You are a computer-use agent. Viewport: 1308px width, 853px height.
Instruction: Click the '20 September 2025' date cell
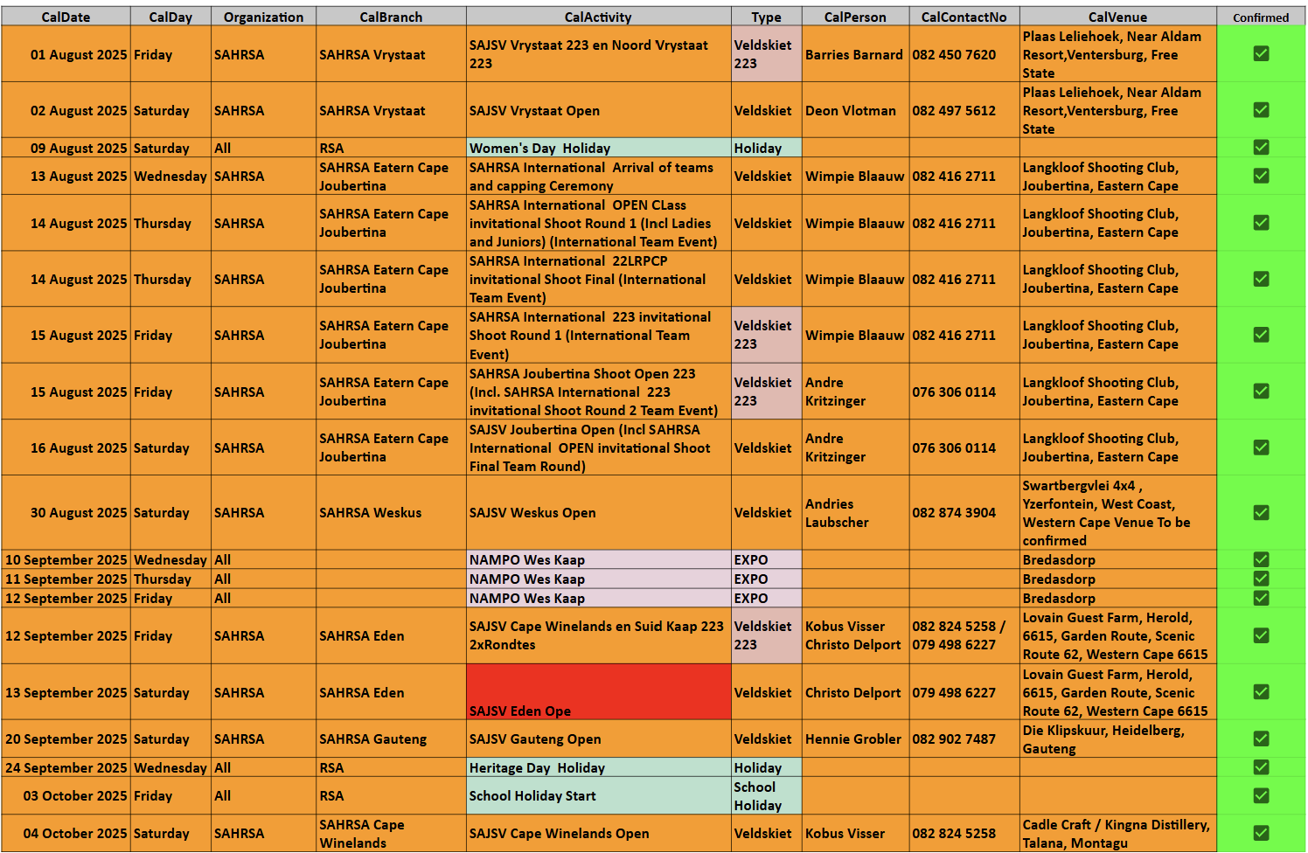(66, 739)
